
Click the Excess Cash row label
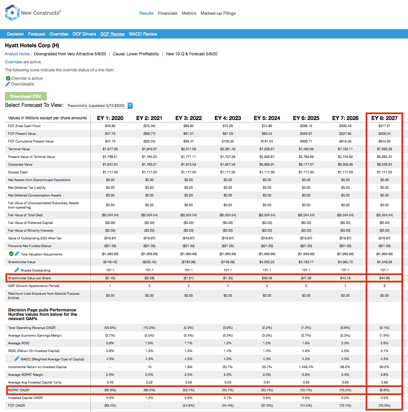point(18,172)
